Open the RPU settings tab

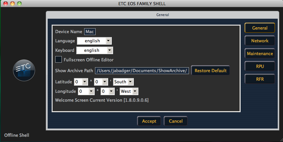(x=260, y=66)
